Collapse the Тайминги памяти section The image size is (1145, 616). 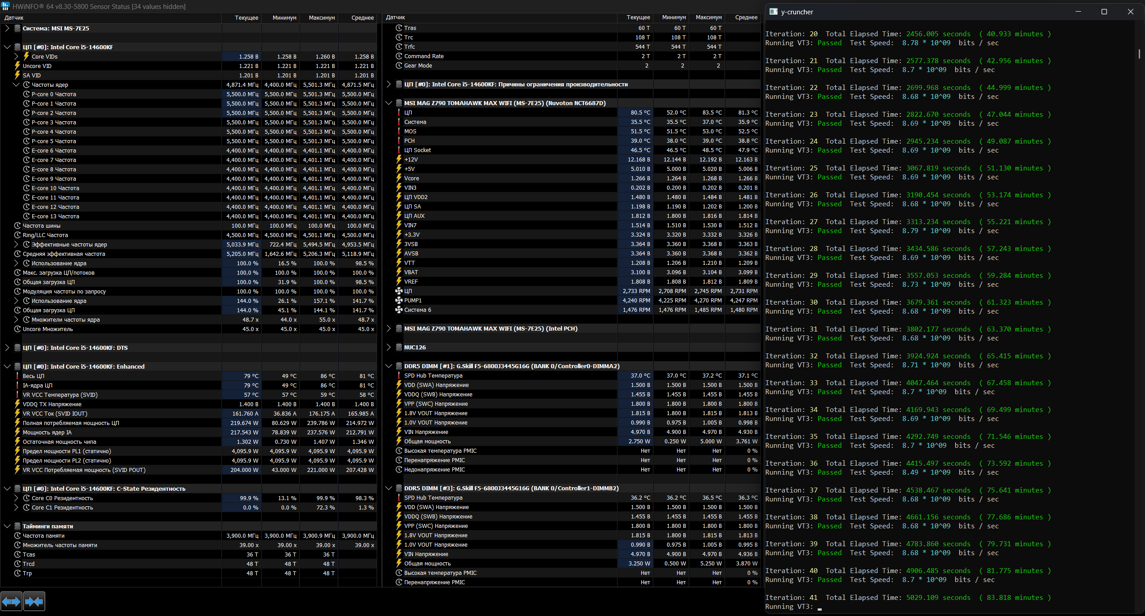pyautogui.click(x=7, y=526)
